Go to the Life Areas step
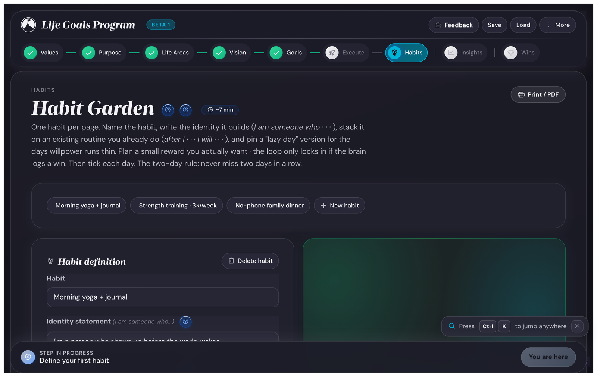 (168, 53)
